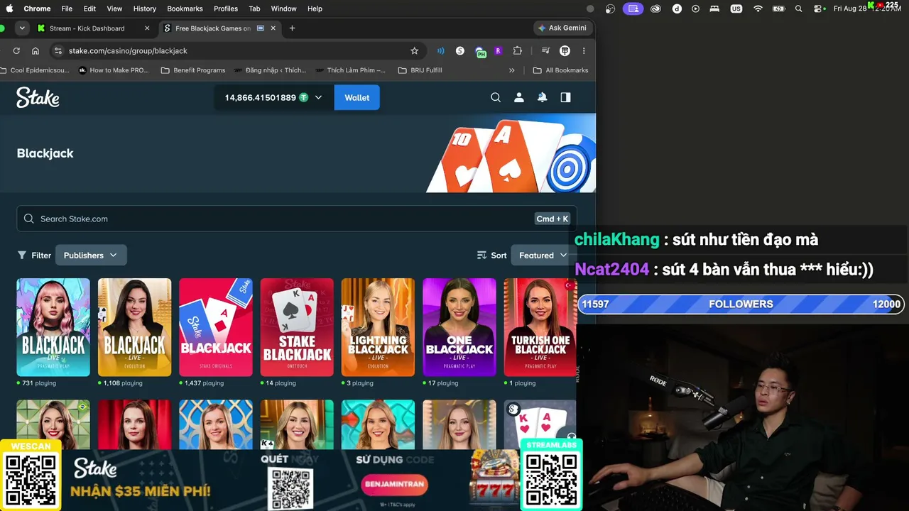Go to the Chrome home page icon
This screenshot has height=511, width=909.
coord(36,50)
